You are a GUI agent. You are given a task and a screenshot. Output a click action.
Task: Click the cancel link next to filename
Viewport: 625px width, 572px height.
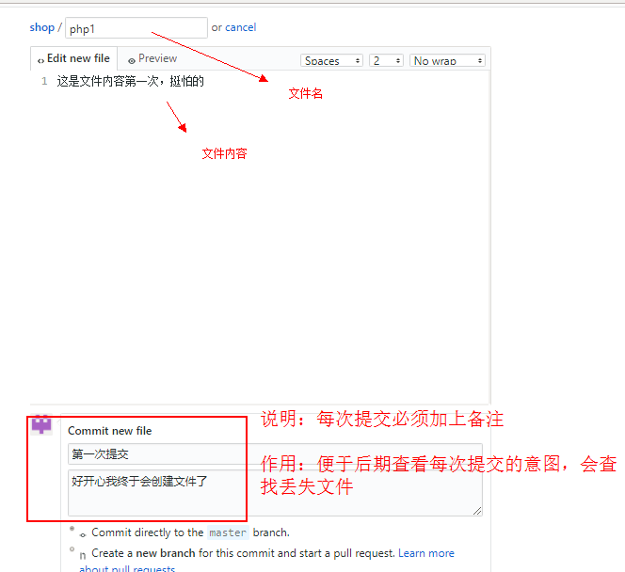[x=240, y=27]
